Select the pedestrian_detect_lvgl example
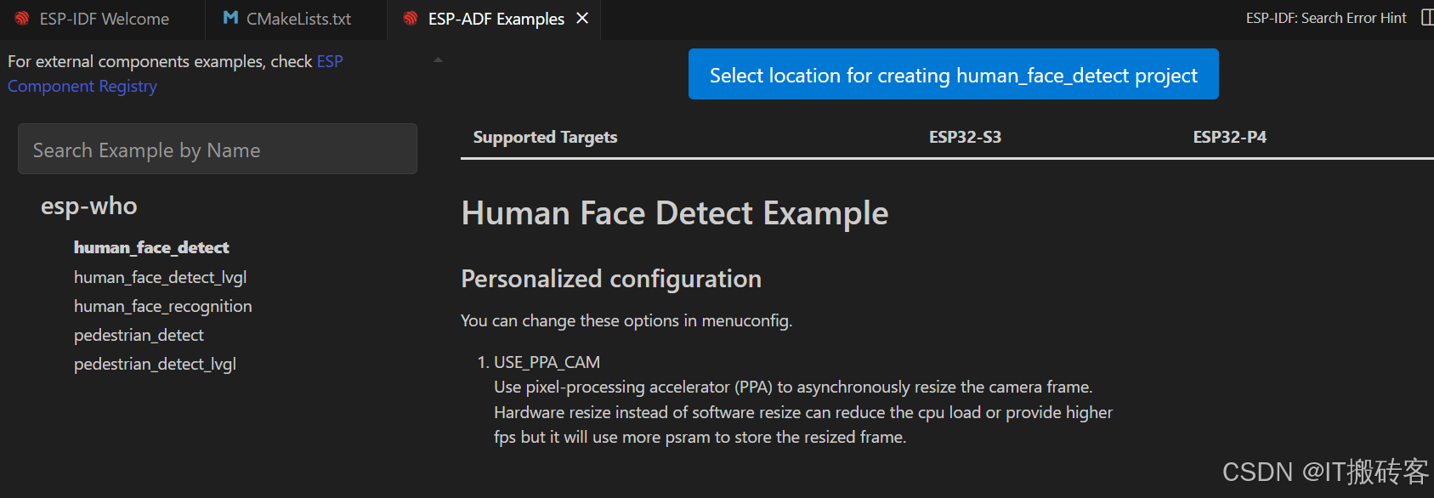The height and width of the screenshot is (498, 1434). (x=155, y=364)
